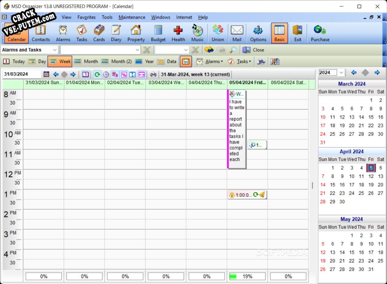
Task: Expand the 2024 year dropdown
Action: (x=341, y=73)
